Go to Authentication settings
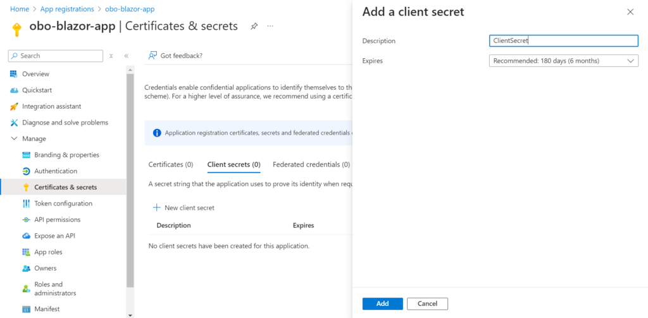 coord(56,171)
